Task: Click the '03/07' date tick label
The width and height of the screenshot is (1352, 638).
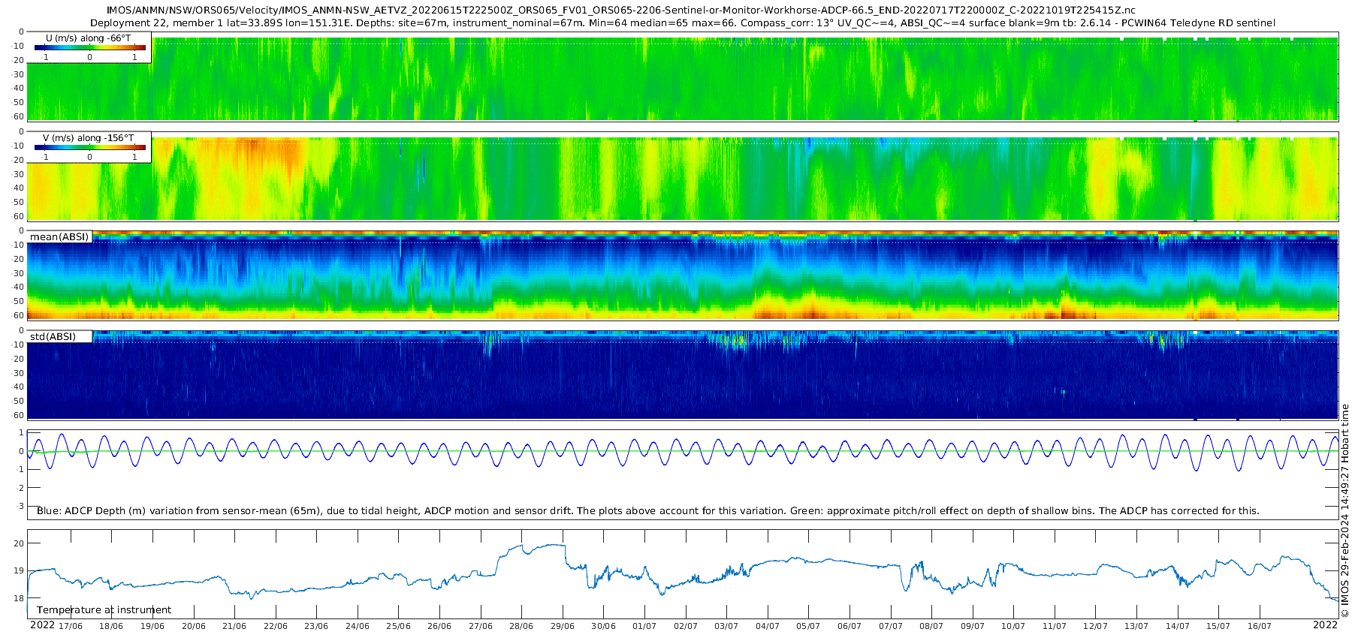Action: [x=726, y=626]
